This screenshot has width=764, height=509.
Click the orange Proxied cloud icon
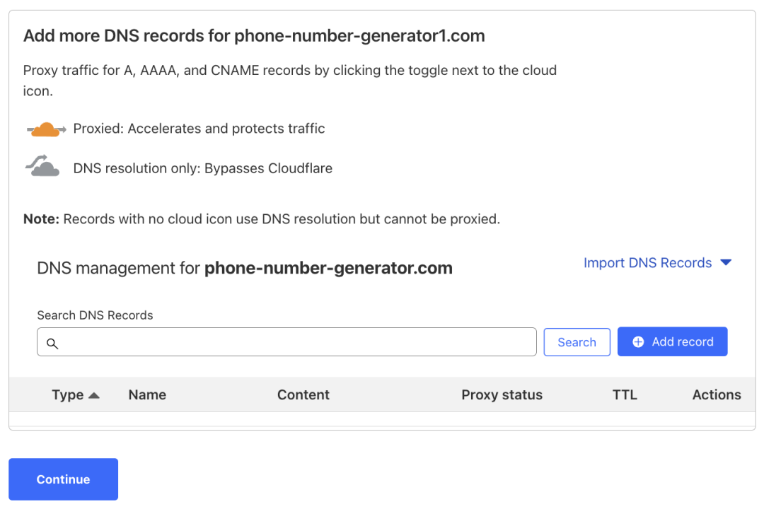(x=46, y=129)
